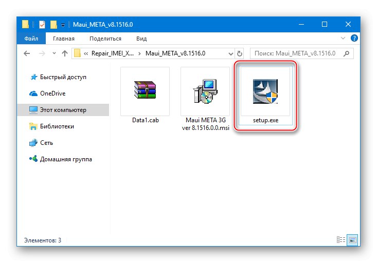Open OneDrive in navigation pane
377x263 pixels.
point(47,93)
